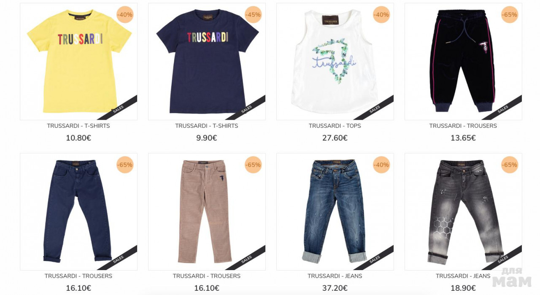Open the yellow Trussardi T-shirt image
The height and width of the screenshot is (295, 540).
coord(78,62)
